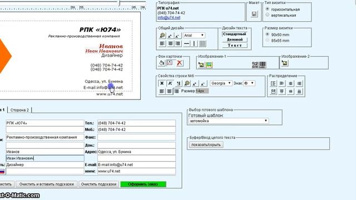Select the горизонтальная card type
This screenshot has width=356, height=200.
[268, 9]
